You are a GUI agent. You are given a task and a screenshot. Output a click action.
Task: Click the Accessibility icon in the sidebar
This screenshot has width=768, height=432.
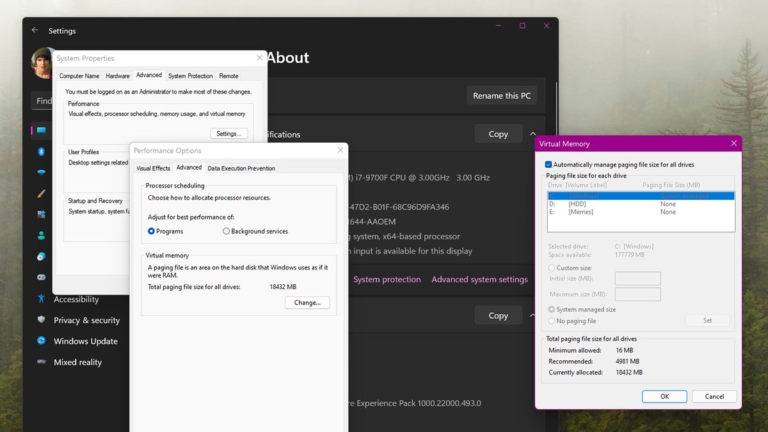[x=40, y=299]
